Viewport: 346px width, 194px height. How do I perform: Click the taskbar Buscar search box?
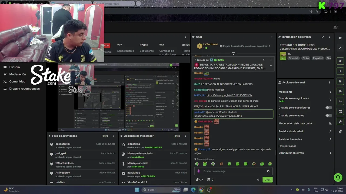click(x=161, y=190)
